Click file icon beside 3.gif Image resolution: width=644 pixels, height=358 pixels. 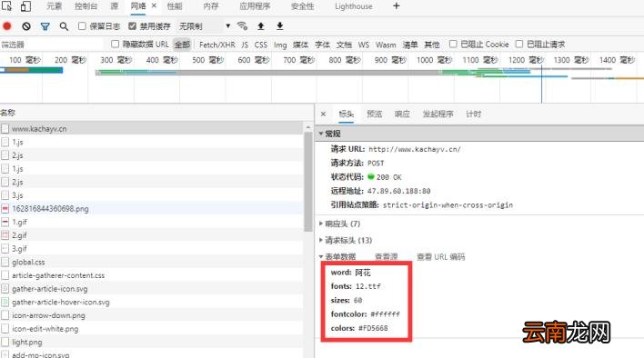[5, 248]
